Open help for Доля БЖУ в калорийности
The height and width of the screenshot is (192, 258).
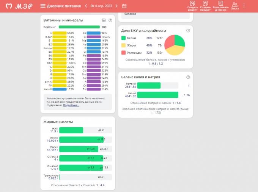pyautogui.click(x=188, y=30)
